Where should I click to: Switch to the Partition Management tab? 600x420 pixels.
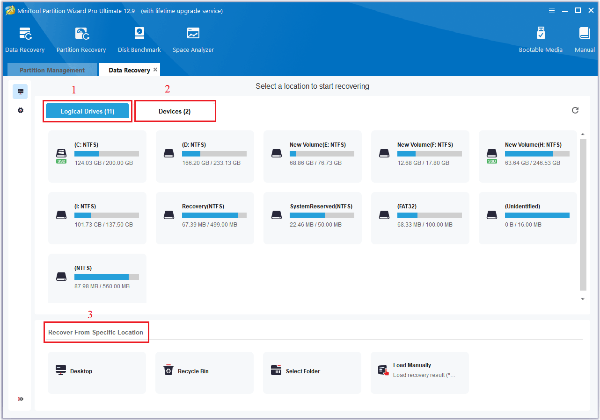[x=52, y=70]
